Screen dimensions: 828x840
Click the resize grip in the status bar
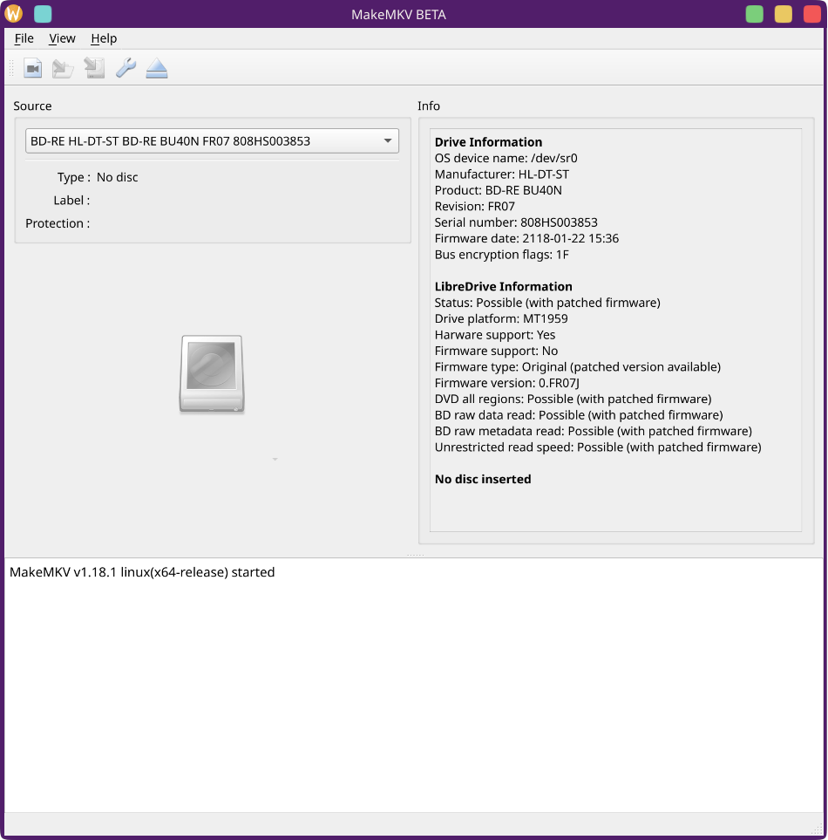tap(818, 828)
